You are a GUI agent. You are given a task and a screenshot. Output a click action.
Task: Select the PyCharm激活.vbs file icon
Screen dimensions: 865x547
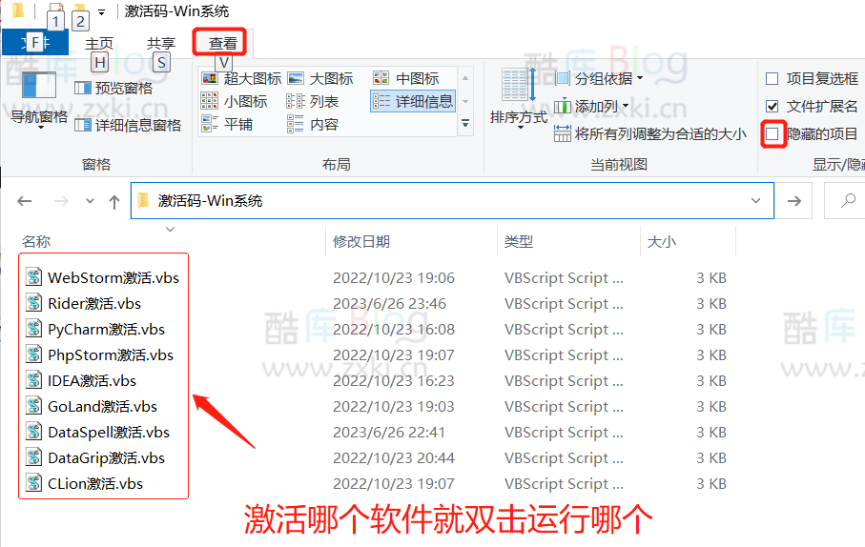click(x=33, y=330)
